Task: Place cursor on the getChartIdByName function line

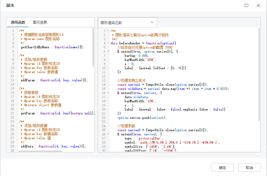Action: [52, 47]
